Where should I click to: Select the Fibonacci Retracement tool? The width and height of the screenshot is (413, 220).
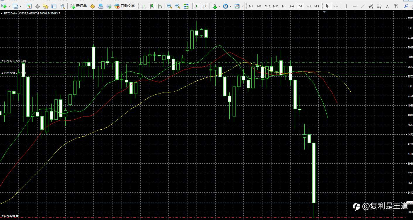[x=379, y=6]
